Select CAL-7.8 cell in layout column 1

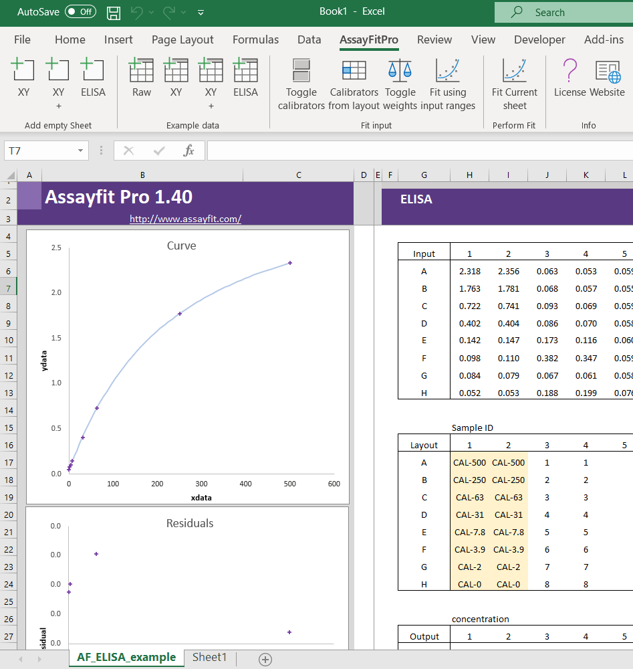(470, 532)
